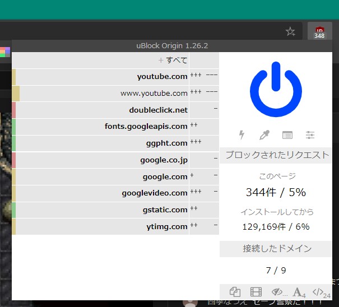This screenshot has height=307, width=339.
Task: Open the logger list icon
Action: point(287,135)
